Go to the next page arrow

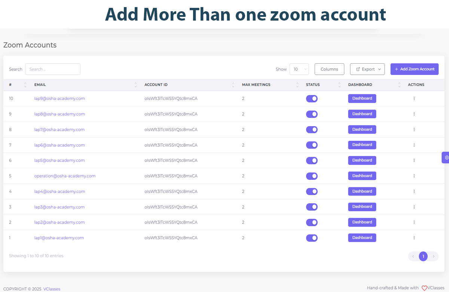coord(433,256)
